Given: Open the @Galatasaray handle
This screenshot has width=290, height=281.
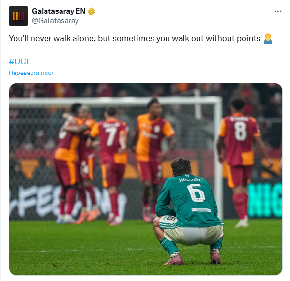Looking at the screenshot, I should [55, 21].
